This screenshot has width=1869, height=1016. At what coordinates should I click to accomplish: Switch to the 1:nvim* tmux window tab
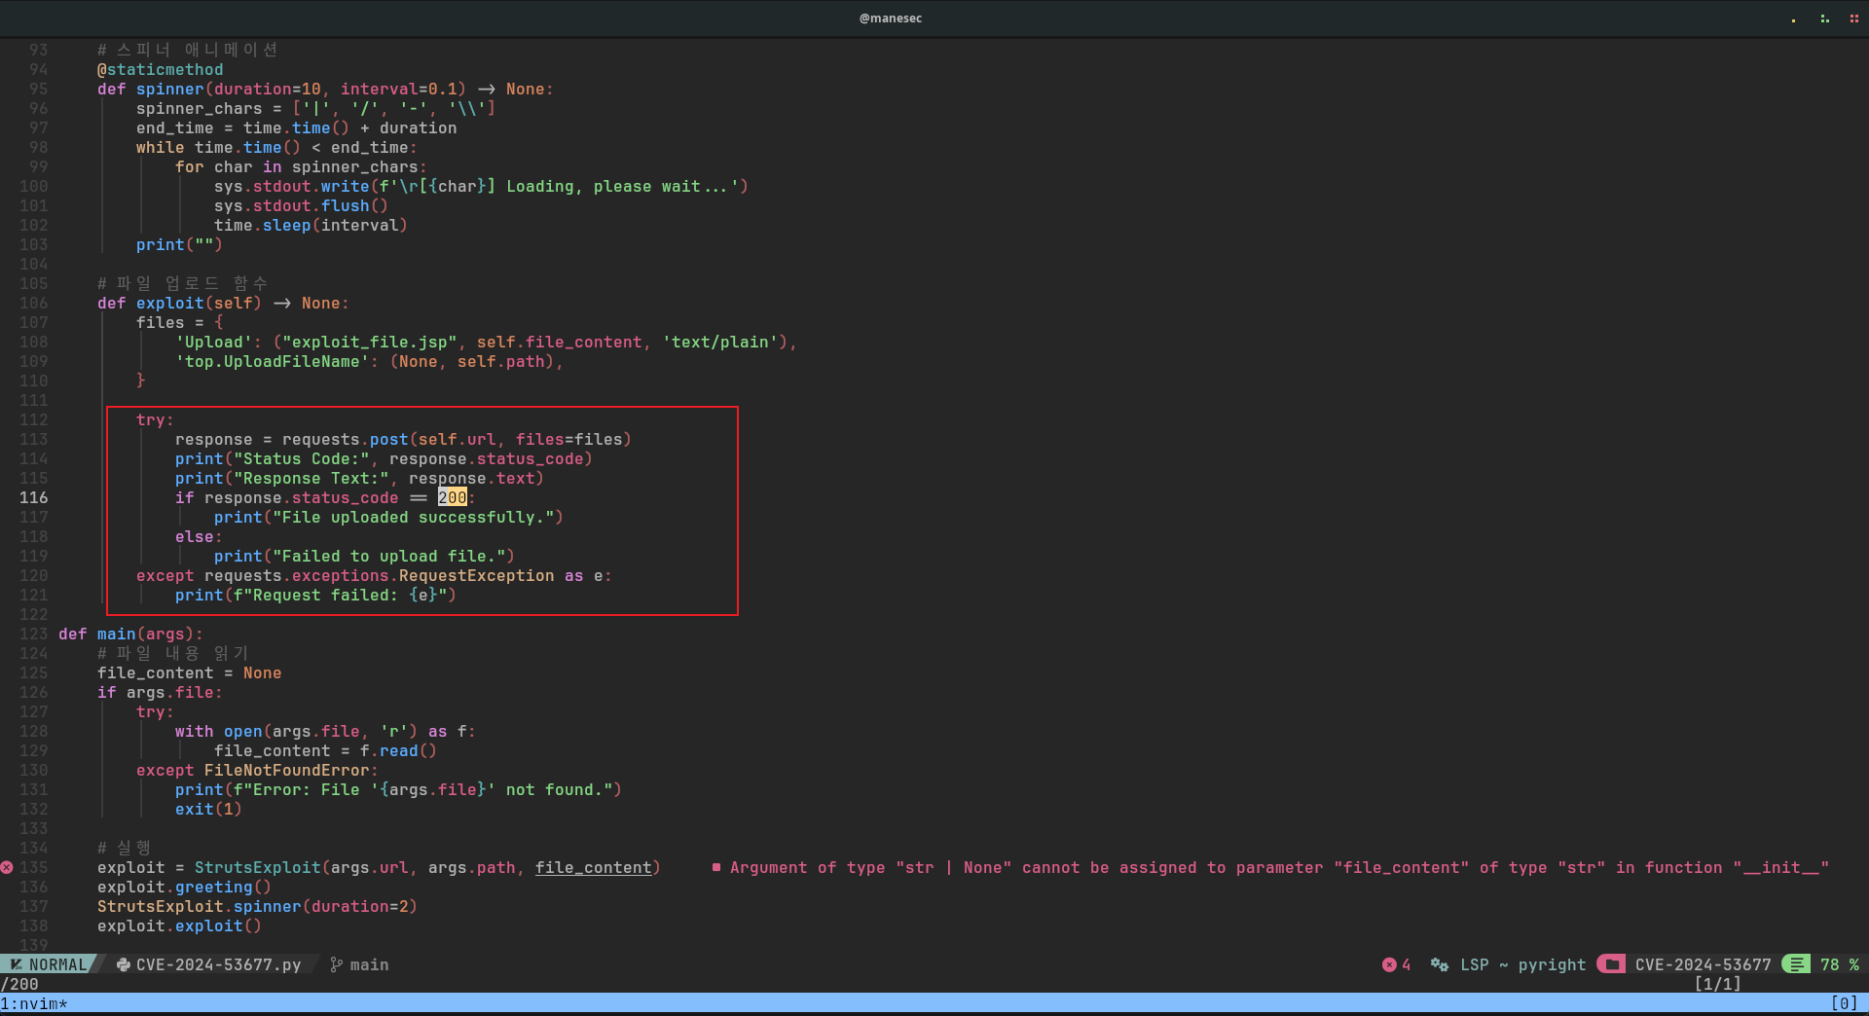34,1003
